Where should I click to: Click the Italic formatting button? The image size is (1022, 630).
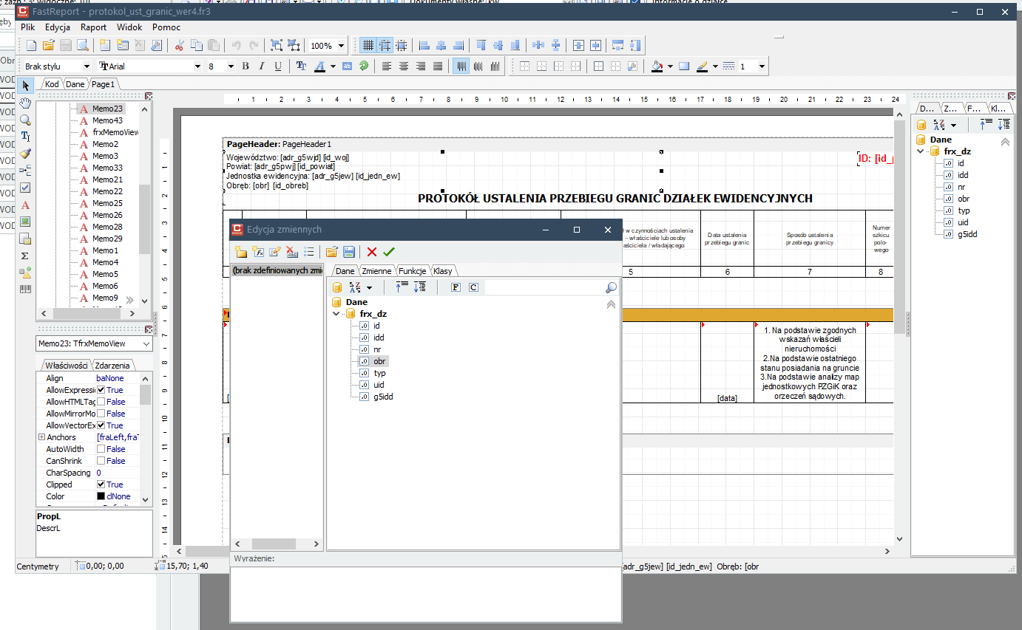262,66
